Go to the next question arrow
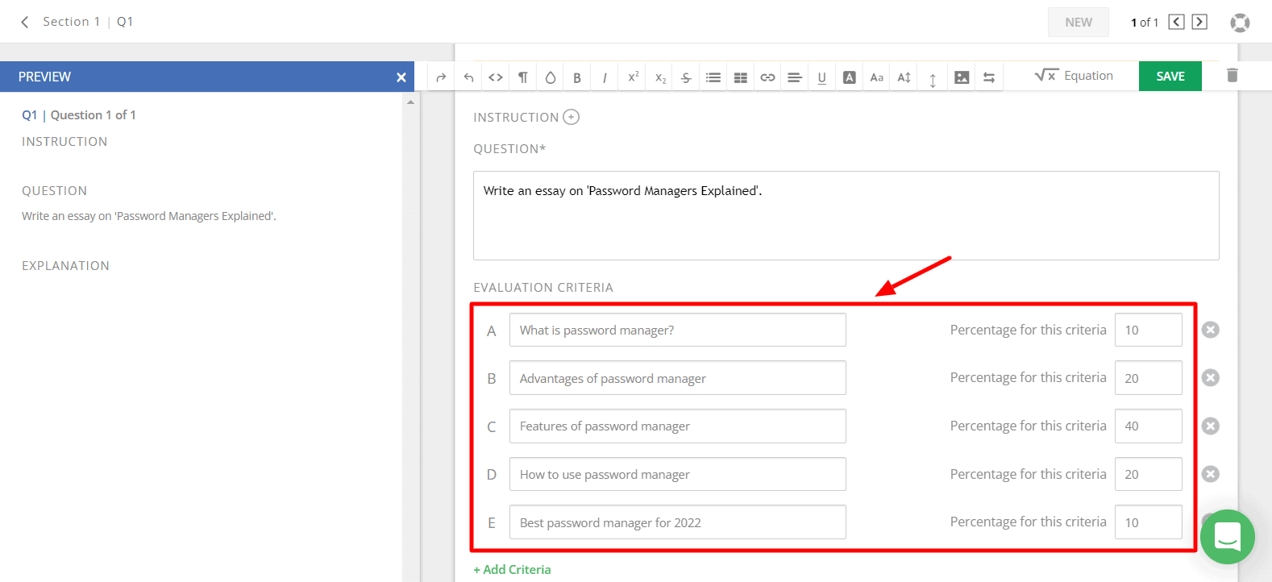Screen dimensions: 1272x582 click(1199, 22)
